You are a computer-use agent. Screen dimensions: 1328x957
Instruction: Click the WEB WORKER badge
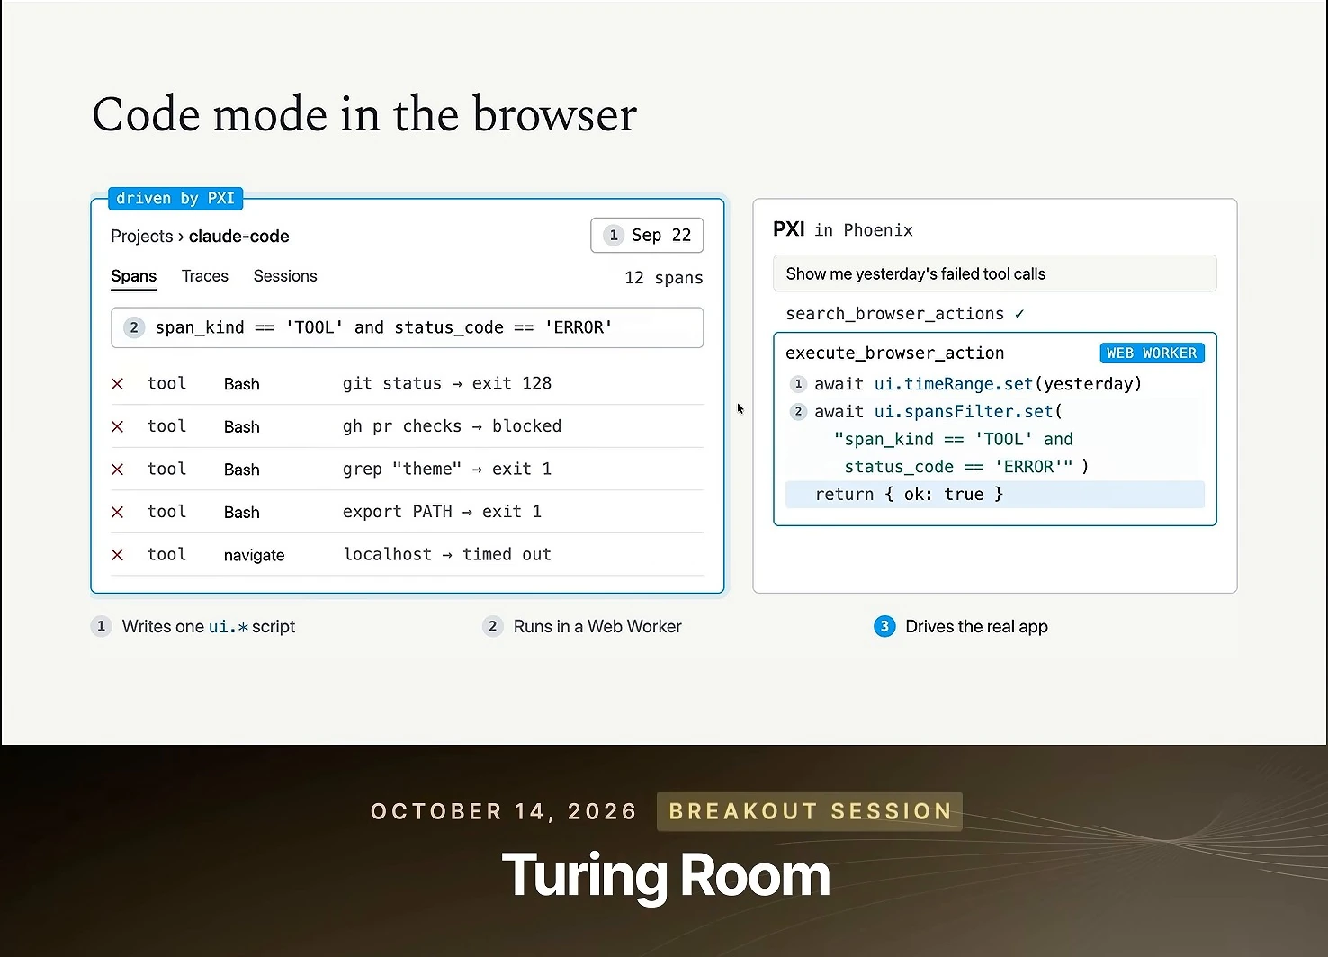1152,353
